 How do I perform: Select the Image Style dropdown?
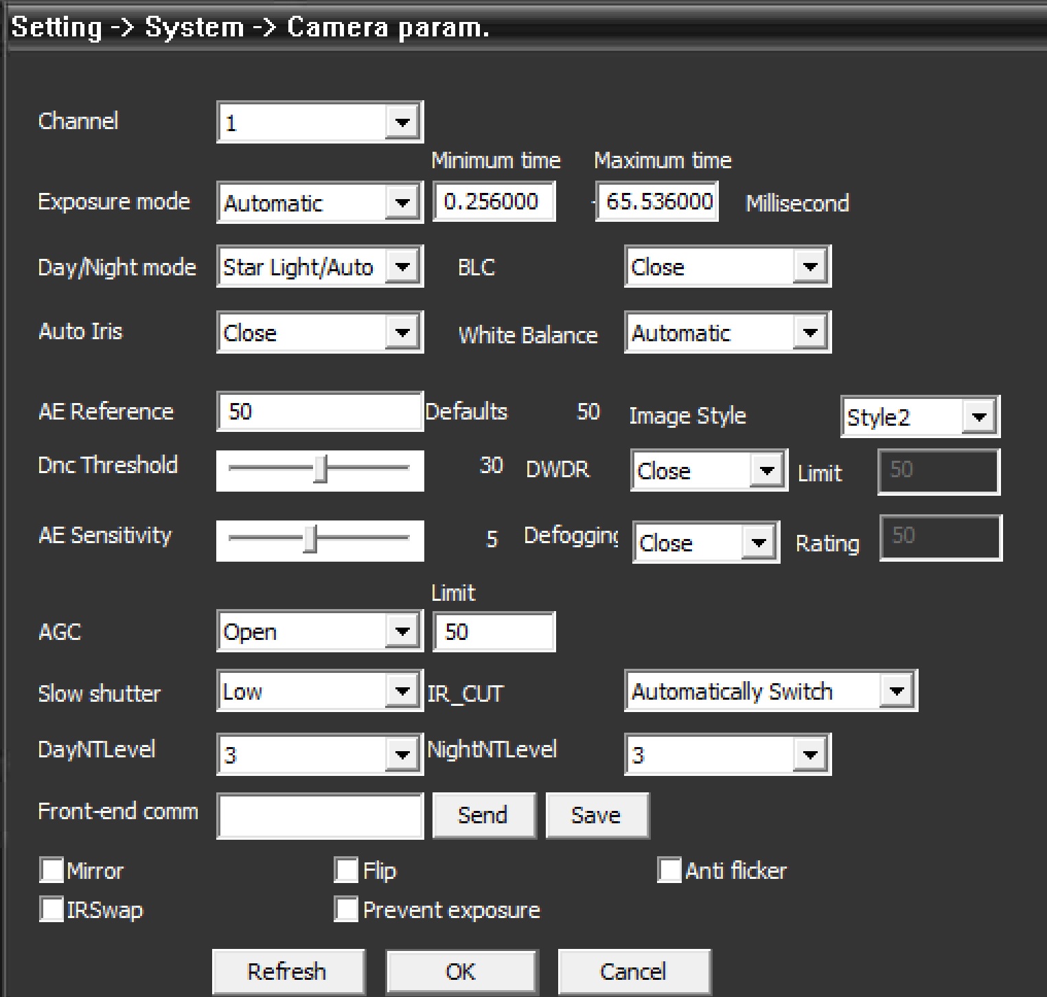coord(978,417)
